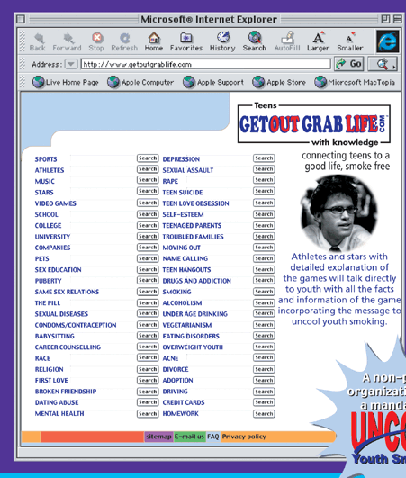Open the CREDIT CARDS link
The image size is (406, 478).
184,402
